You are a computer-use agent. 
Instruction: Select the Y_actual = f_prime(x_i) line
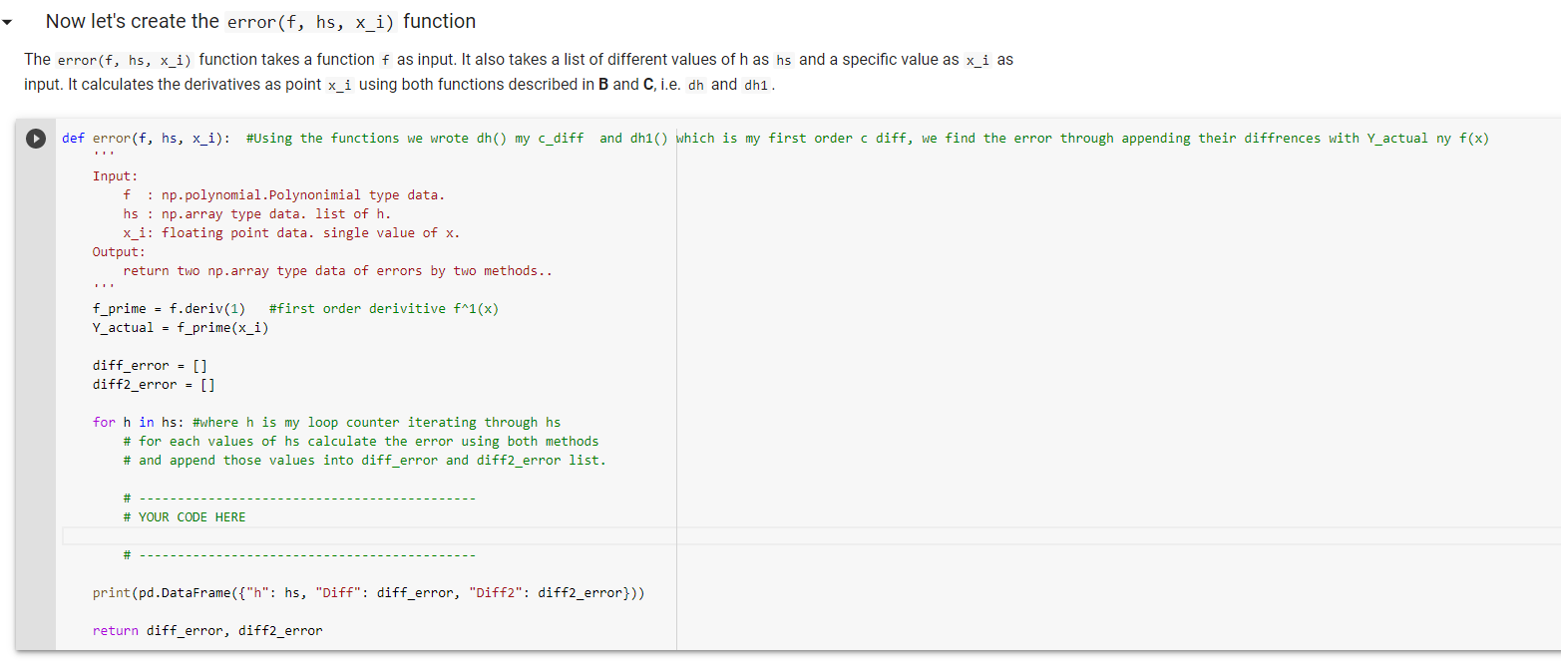(x=180, y=327)
